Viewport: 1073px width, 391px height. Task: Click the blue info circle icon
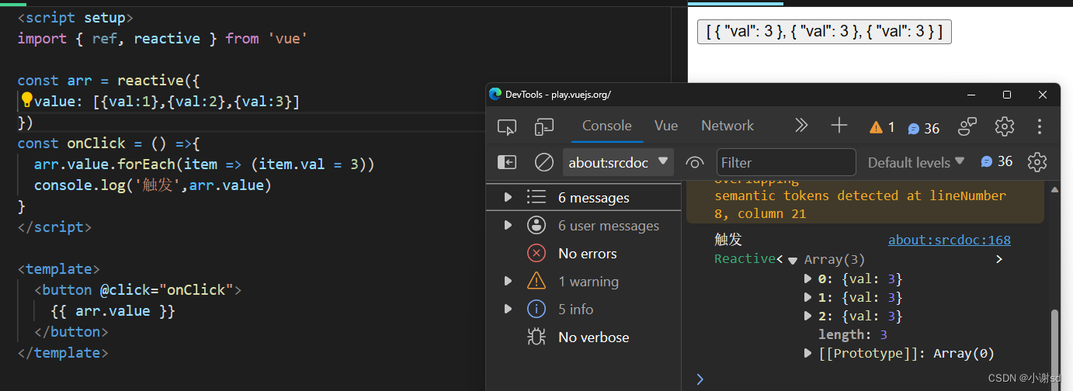click(536, 310)
